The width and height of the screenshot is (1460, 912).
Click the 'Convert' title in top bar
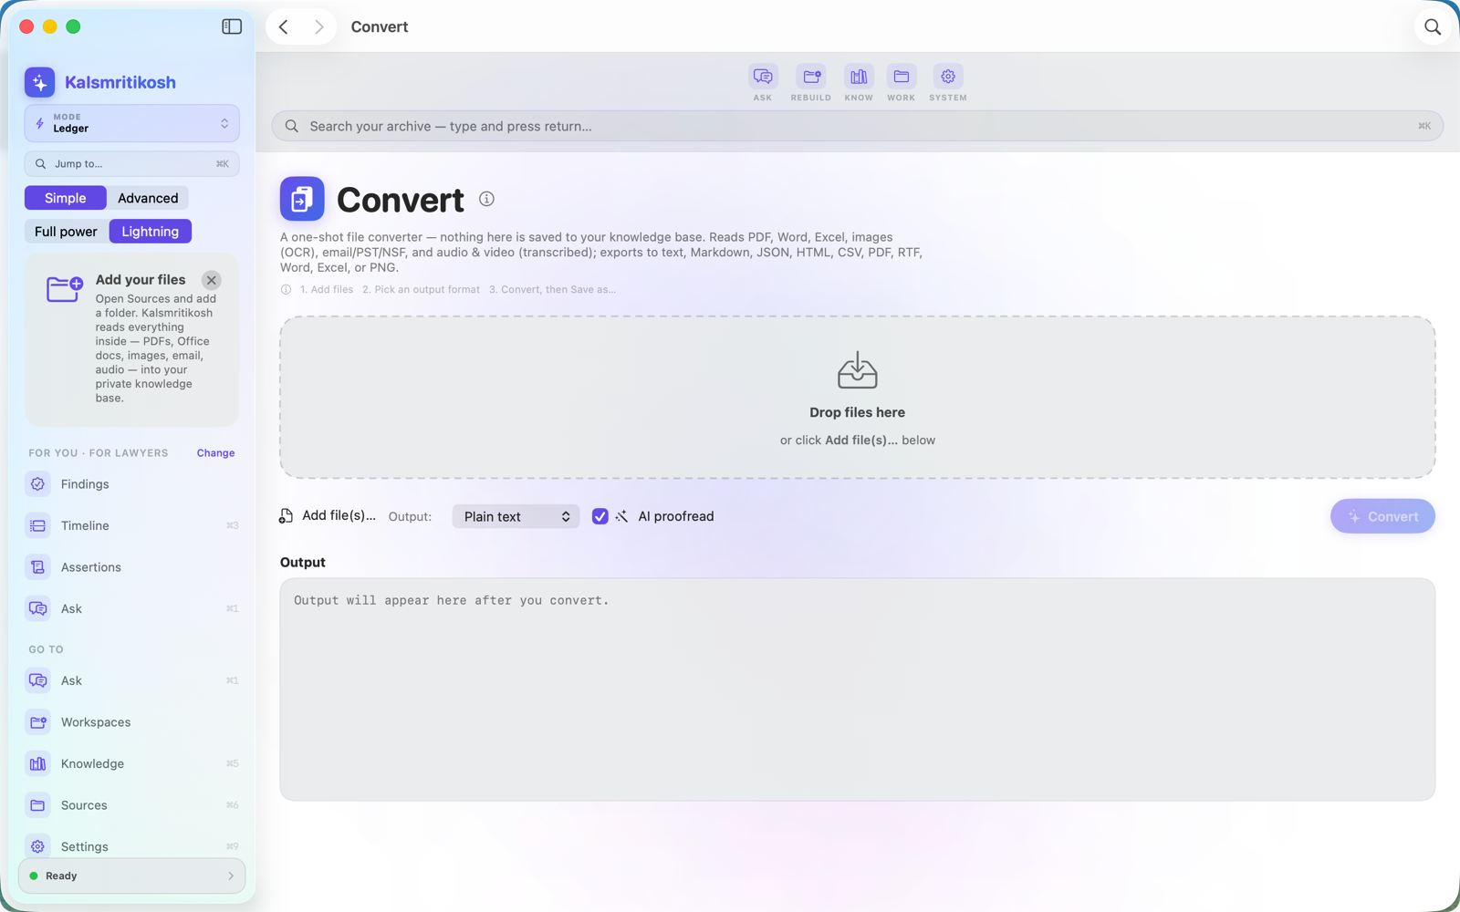point(380,26)
